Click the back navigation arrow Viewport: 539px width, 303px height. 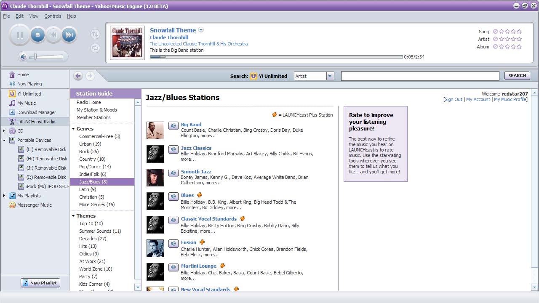point(78,76)
